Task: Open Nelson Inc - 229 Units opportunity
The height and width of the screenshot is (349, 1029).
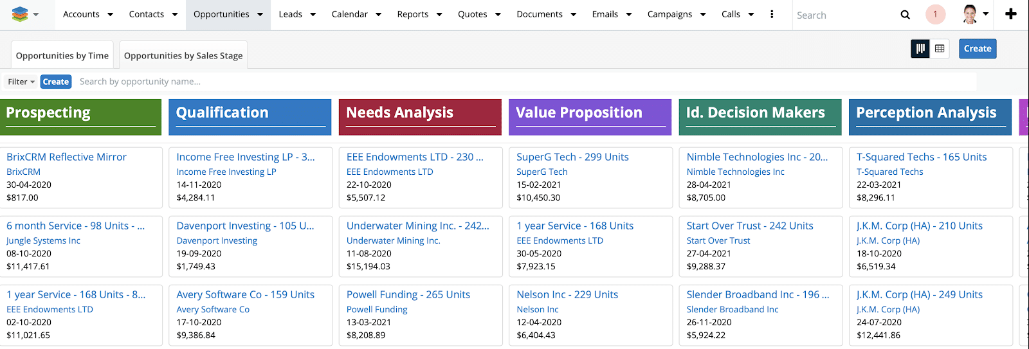Action: pos(567,294)
